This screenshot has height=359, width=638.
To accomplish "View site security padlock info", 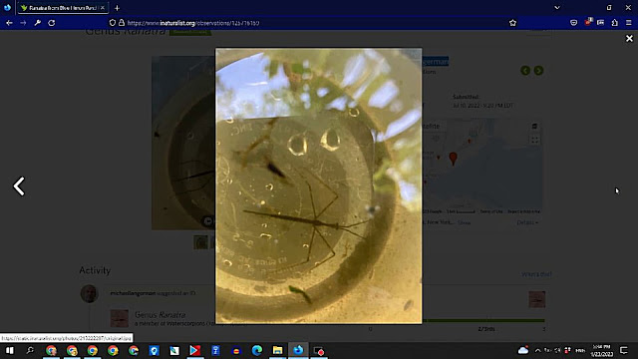I will (x=122, y=23).
